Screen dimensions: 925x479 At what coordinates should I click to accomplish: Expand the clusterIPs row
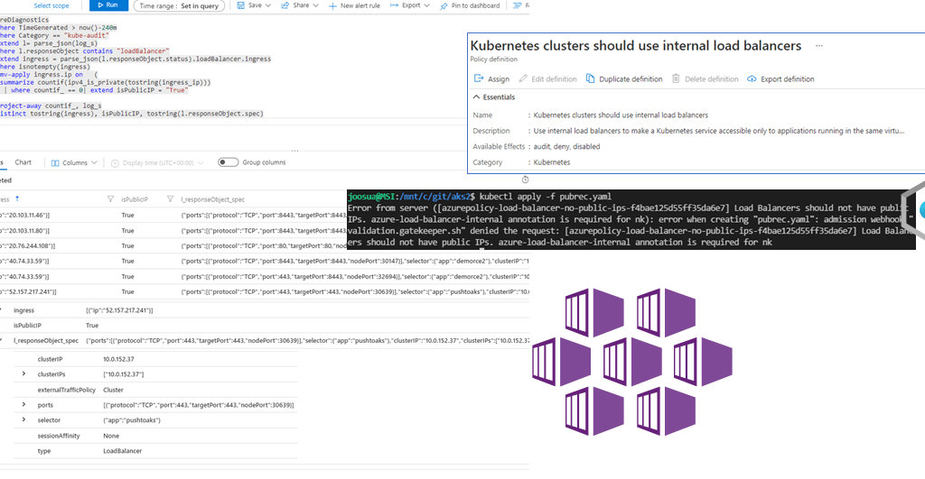(x=23, y=373)
